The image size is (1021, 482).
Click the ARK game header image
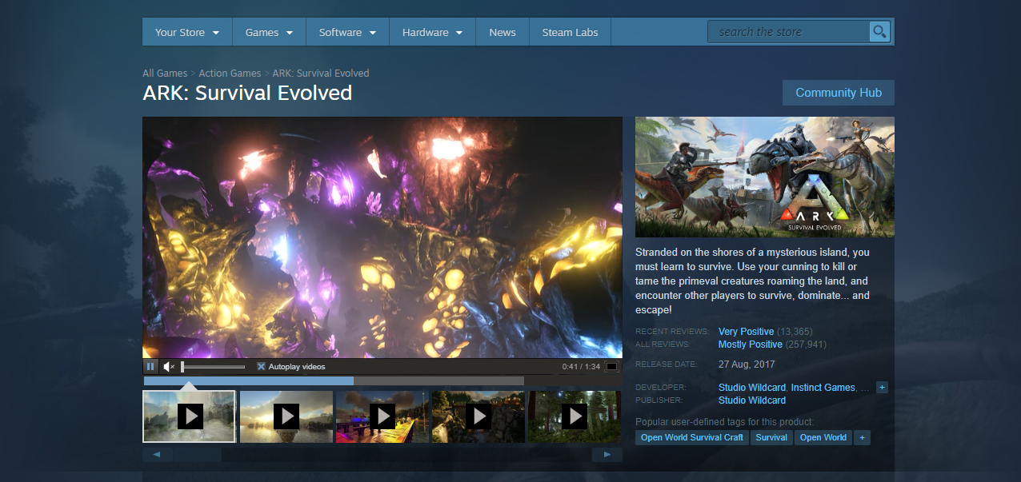pyautogui.click(x=765, y=177)
